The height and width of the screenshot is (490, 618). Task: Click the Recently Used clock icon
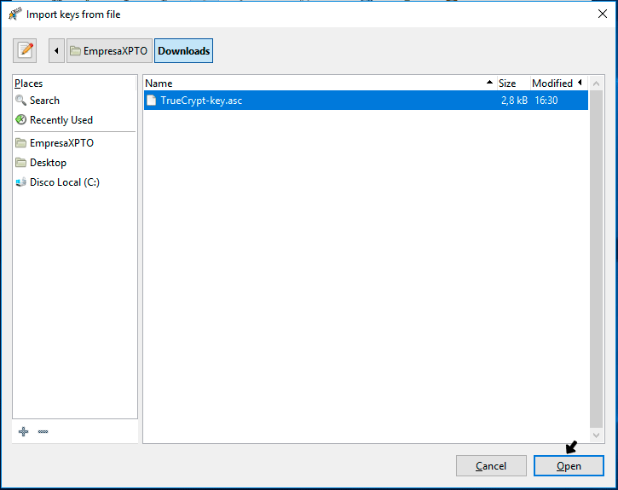[x=20, y=120]
